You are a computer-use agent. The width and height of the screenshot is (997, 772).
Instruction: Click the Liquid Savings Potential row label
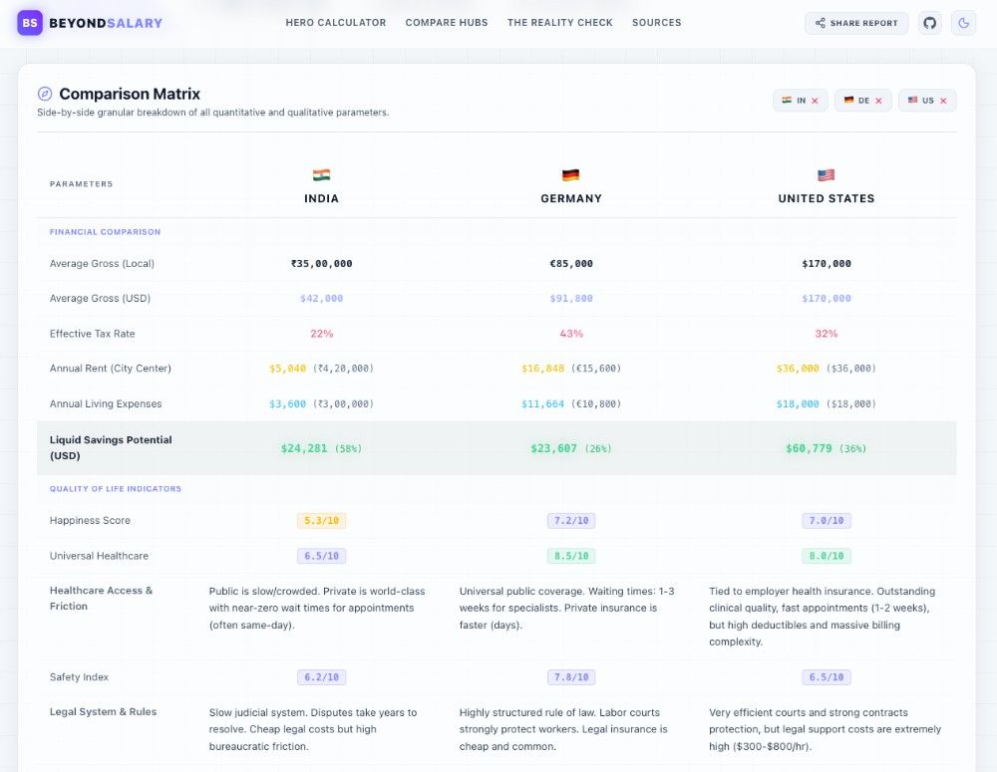[111, 448]
